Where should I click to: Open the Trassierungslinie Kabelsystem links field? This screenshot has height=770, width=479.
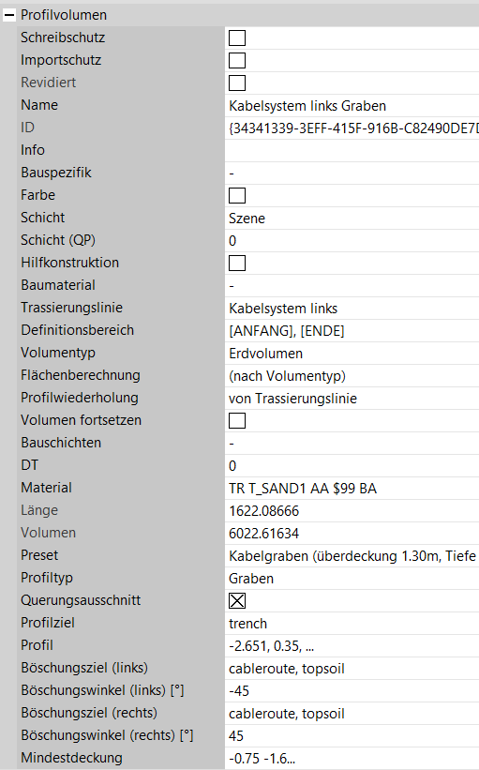point(352,309)
